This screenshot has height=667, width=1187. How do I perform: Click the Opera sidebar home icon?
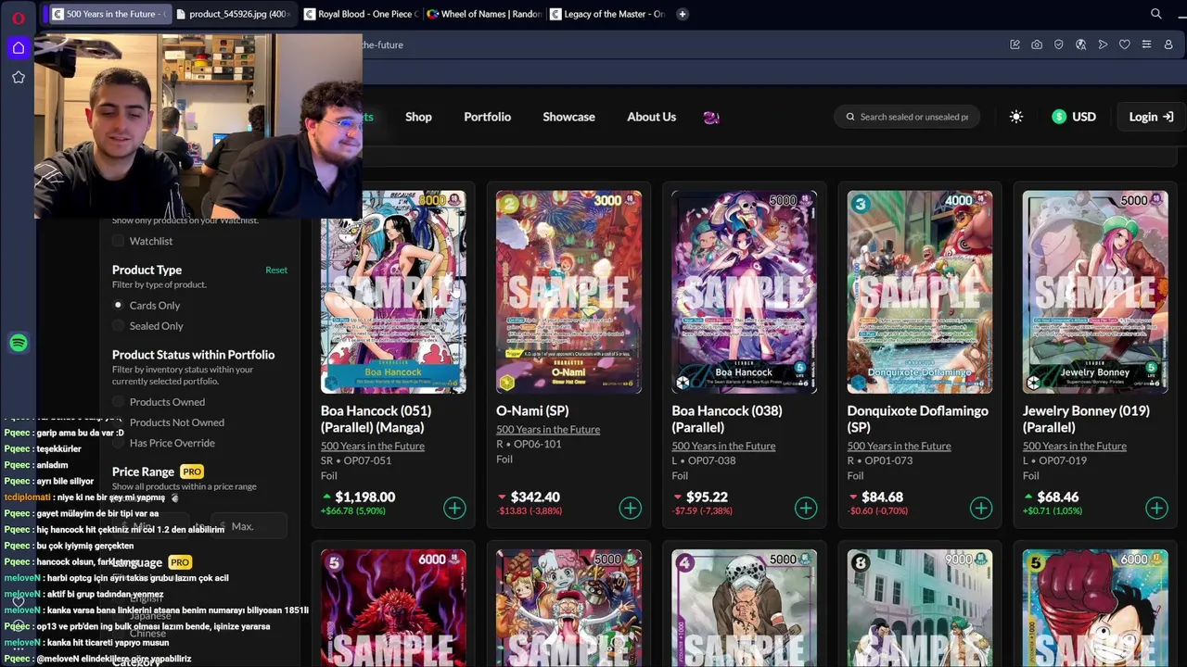coord(19,48)
